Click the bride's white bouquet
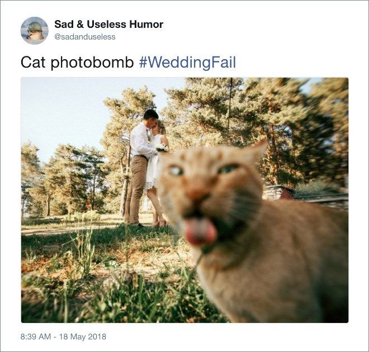Image resolution: width=369 pixels, height=352 pixels. 162,148
